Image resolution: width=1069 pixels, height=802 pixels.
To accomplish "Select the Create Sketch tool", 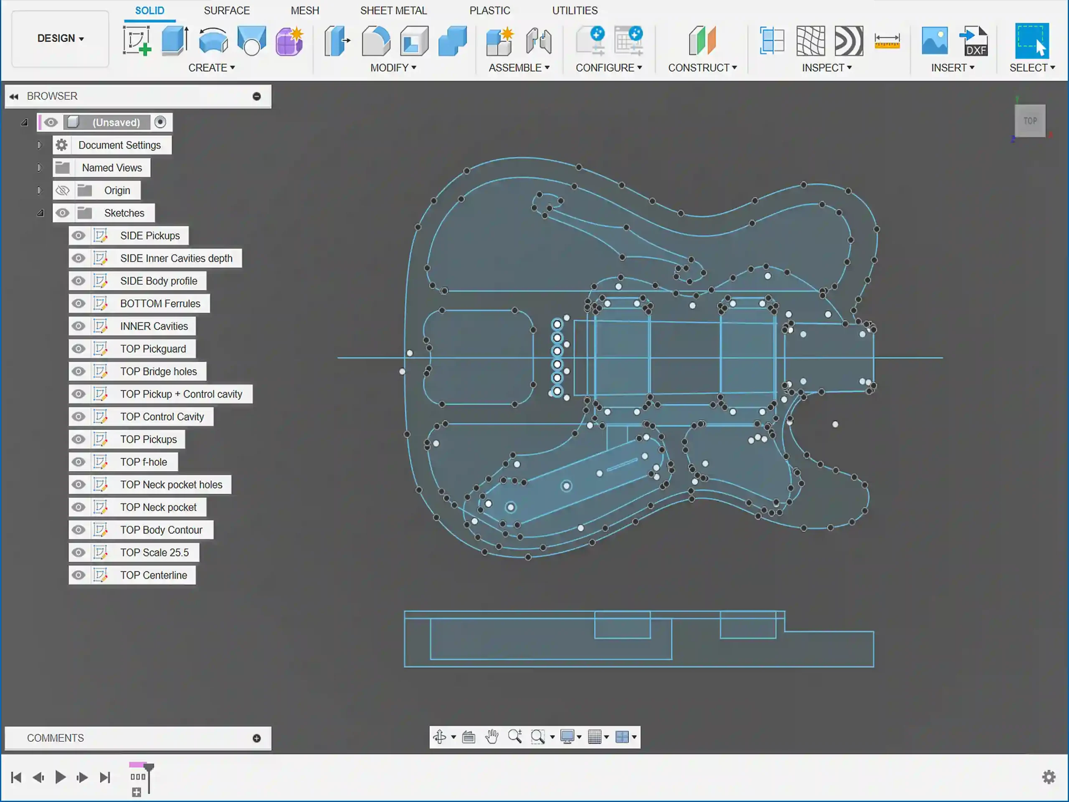I will click(137, 41).
